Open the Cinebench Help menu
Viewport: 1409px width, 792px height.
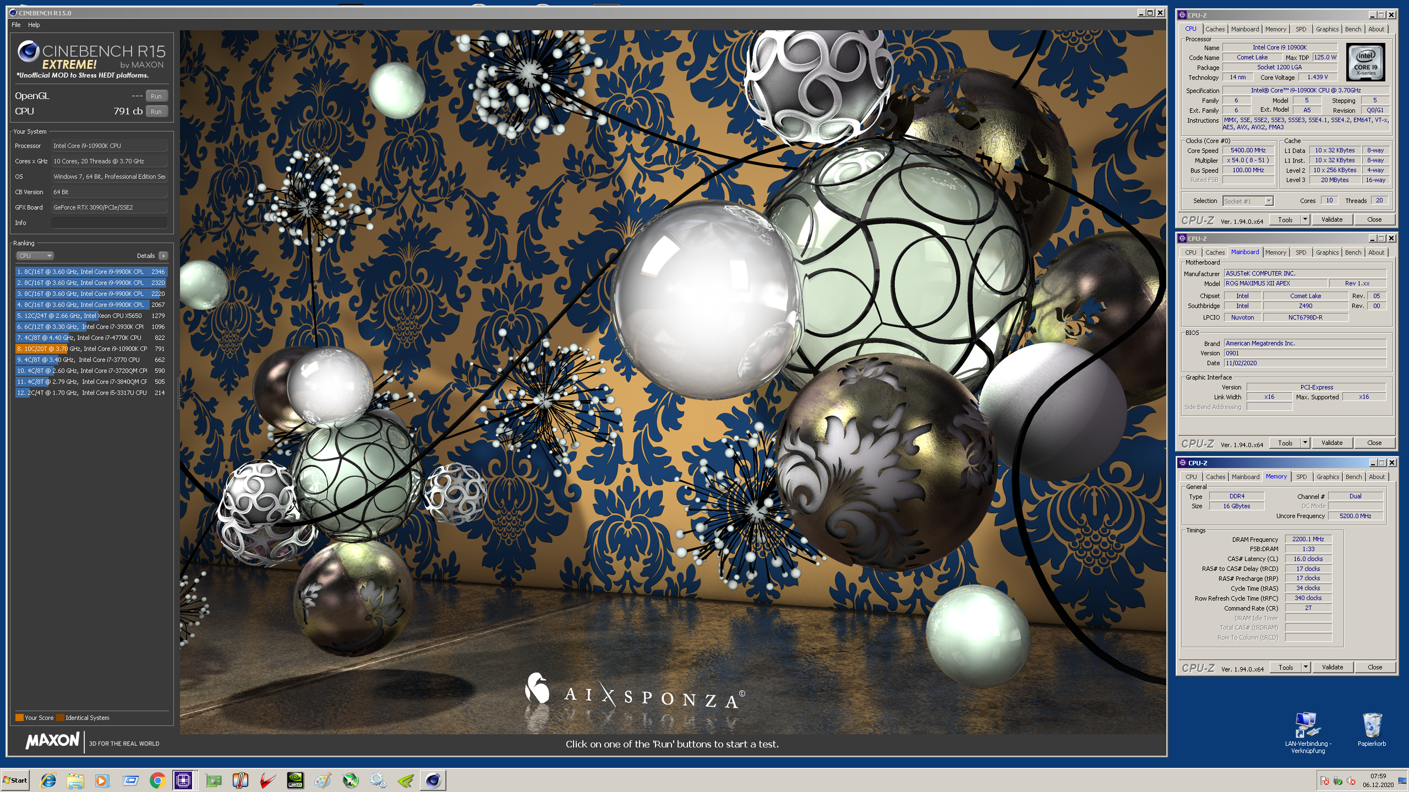(x=34, y=25)
